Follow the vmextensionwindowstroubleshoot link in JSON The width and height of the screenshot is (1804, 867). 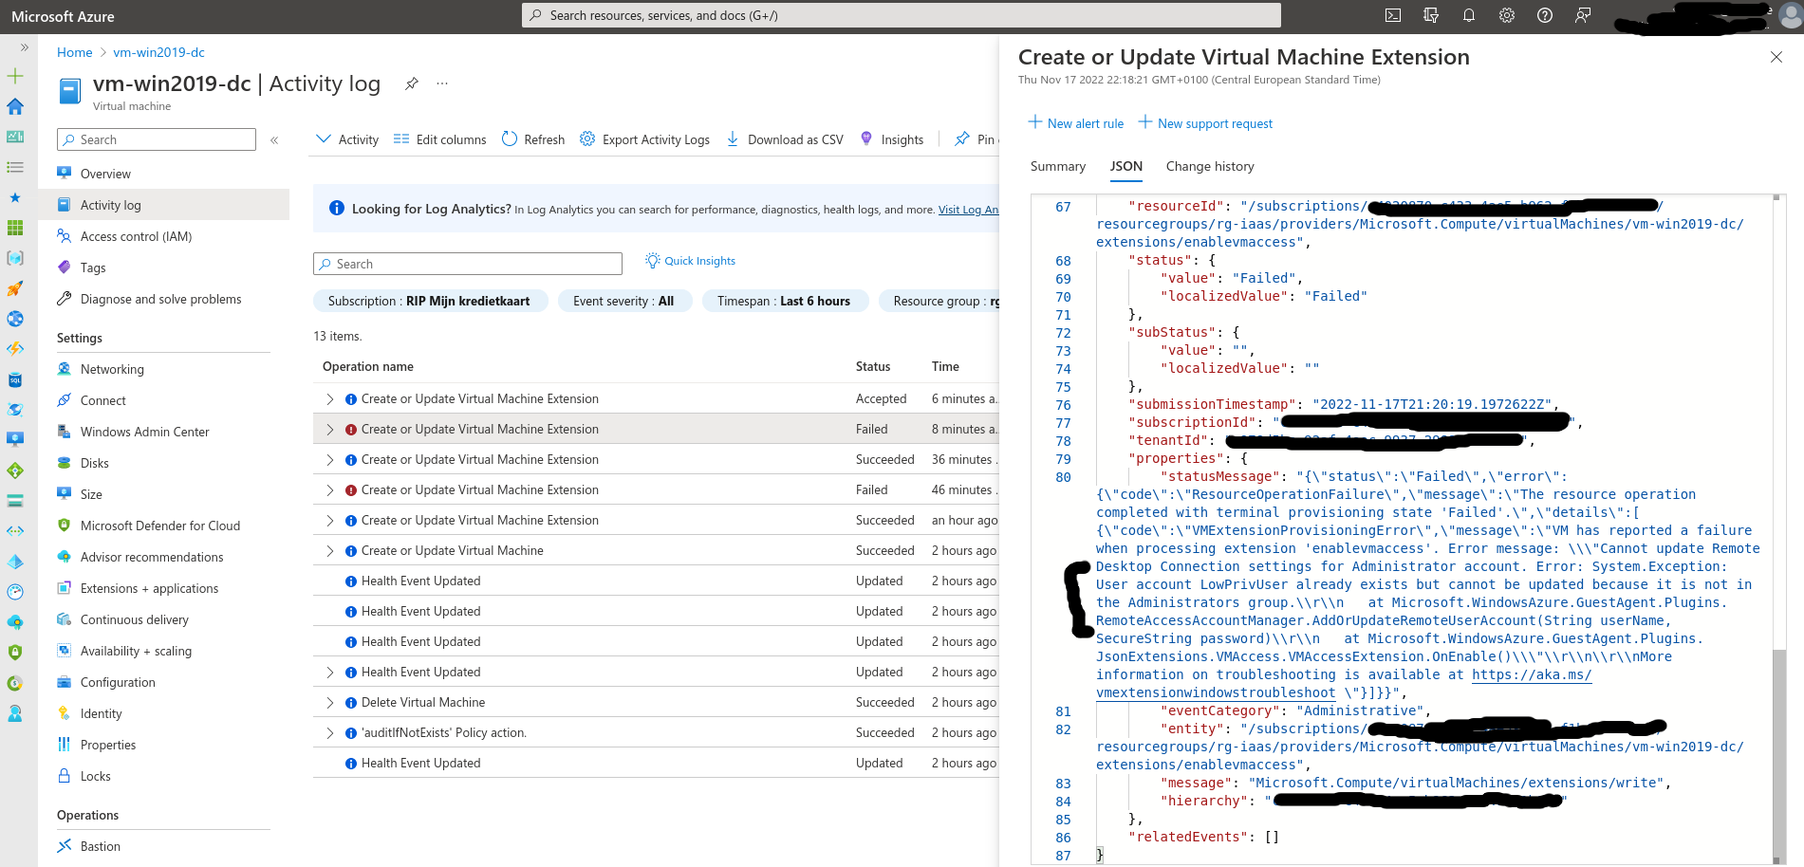pos(1216,692)
